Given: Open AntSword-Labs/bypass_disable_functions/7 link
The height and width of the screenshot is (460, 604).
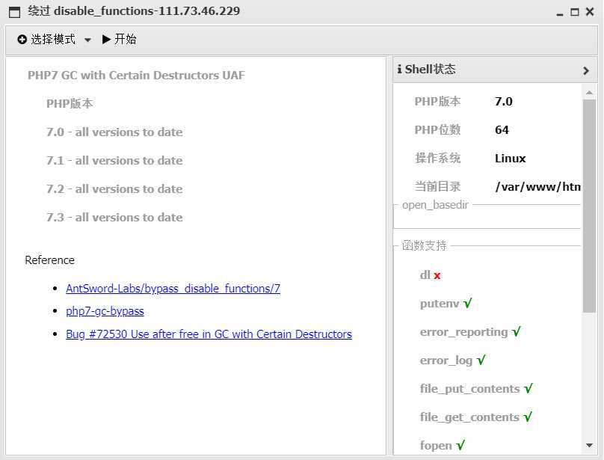Looking at the screenshot, I should click(173, 289).
